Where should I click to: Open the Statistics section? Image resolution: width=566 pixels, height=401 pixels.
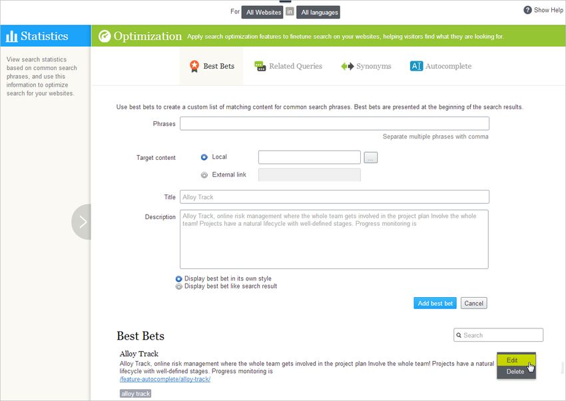click(45, 36)
